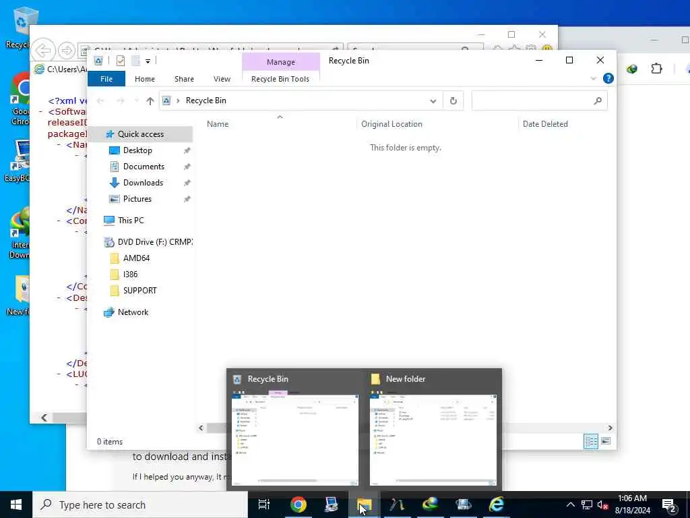690x518 pixels.
Task: Select This PC in navigation pane
Action: coord(131,221)
